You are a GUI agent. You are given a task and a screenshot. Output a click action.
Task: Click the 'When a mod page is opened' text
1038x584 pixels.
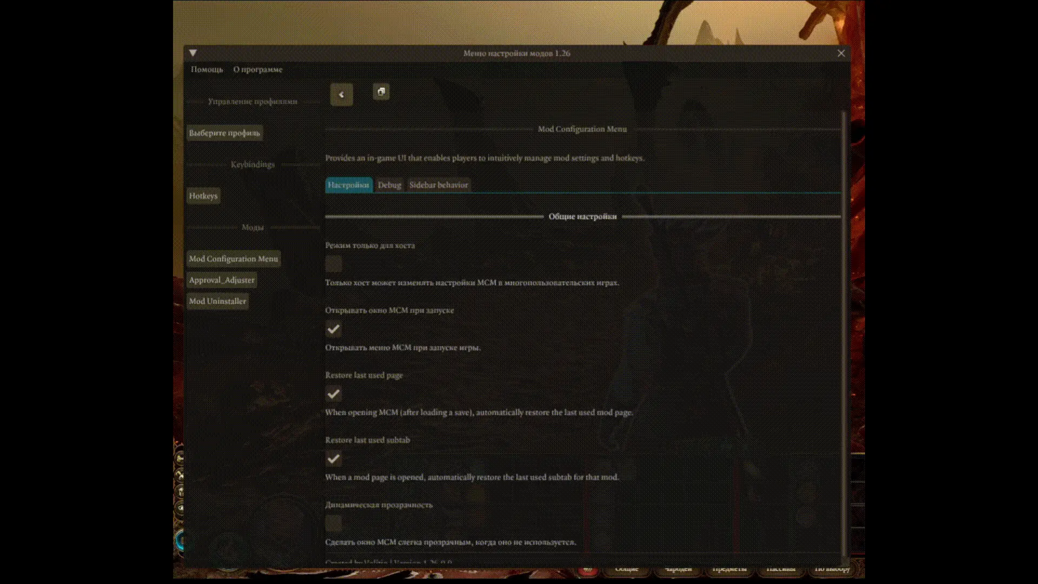(x=472, y=477)
